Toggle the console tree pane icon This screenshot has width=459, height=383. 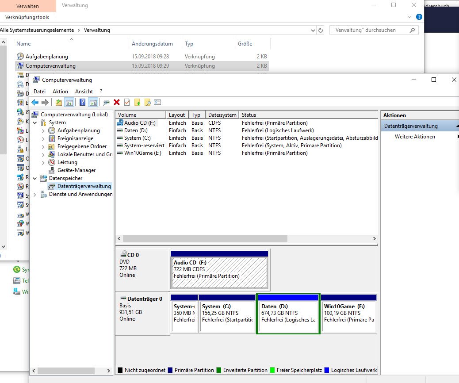click(x=69, y=102)
